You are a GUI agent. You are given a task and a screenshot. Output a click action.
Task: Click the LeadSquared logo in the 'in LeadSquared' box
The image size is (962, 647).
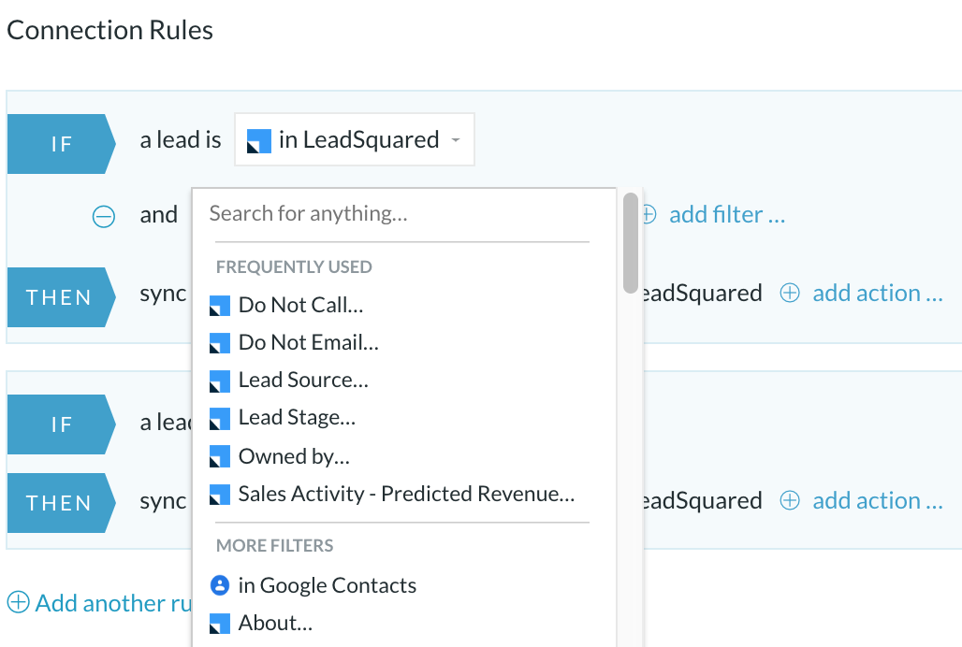coord(259,141)
